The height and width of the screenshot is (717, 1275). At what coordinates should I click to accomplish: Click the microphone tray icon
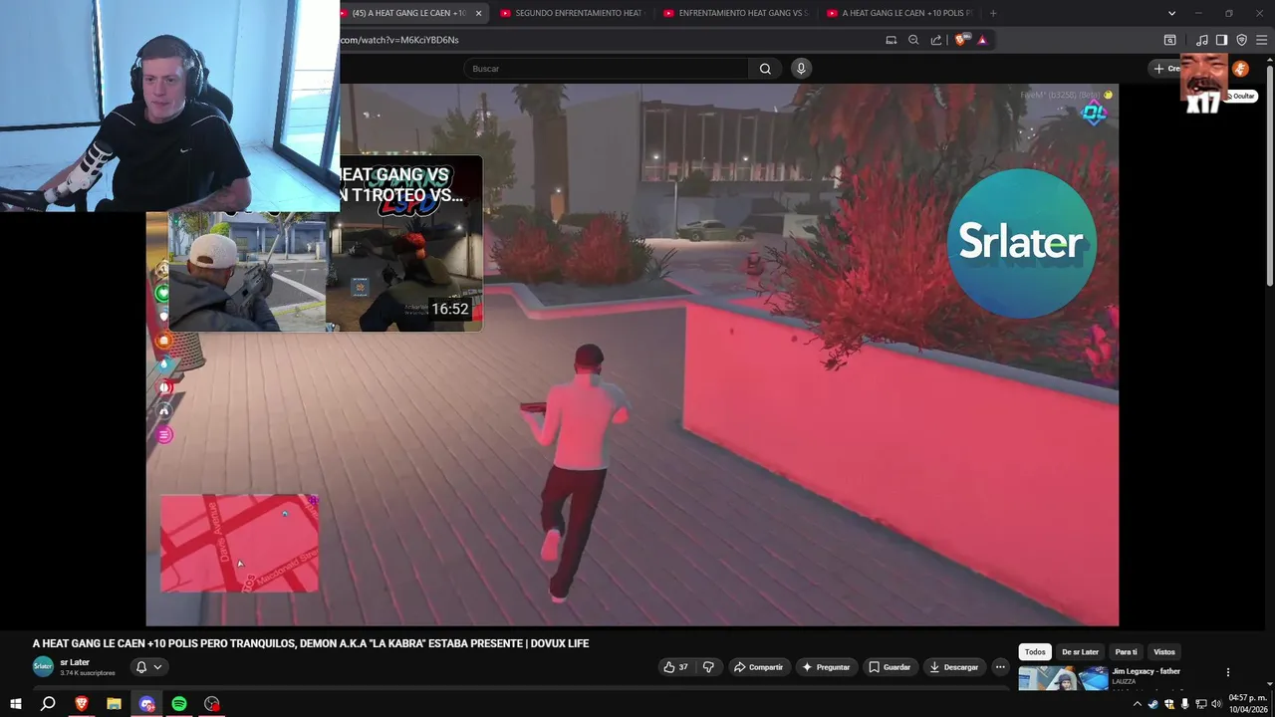click(1184, 704)
